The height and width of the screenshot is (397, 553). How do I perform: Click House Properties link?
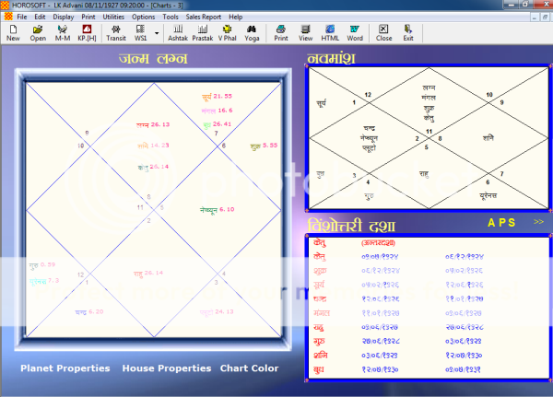coord(165,368)
